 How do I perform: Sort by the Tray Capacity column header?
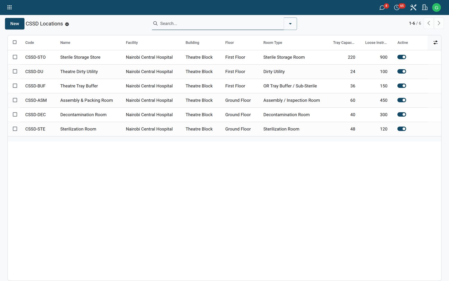click(343, 43)
